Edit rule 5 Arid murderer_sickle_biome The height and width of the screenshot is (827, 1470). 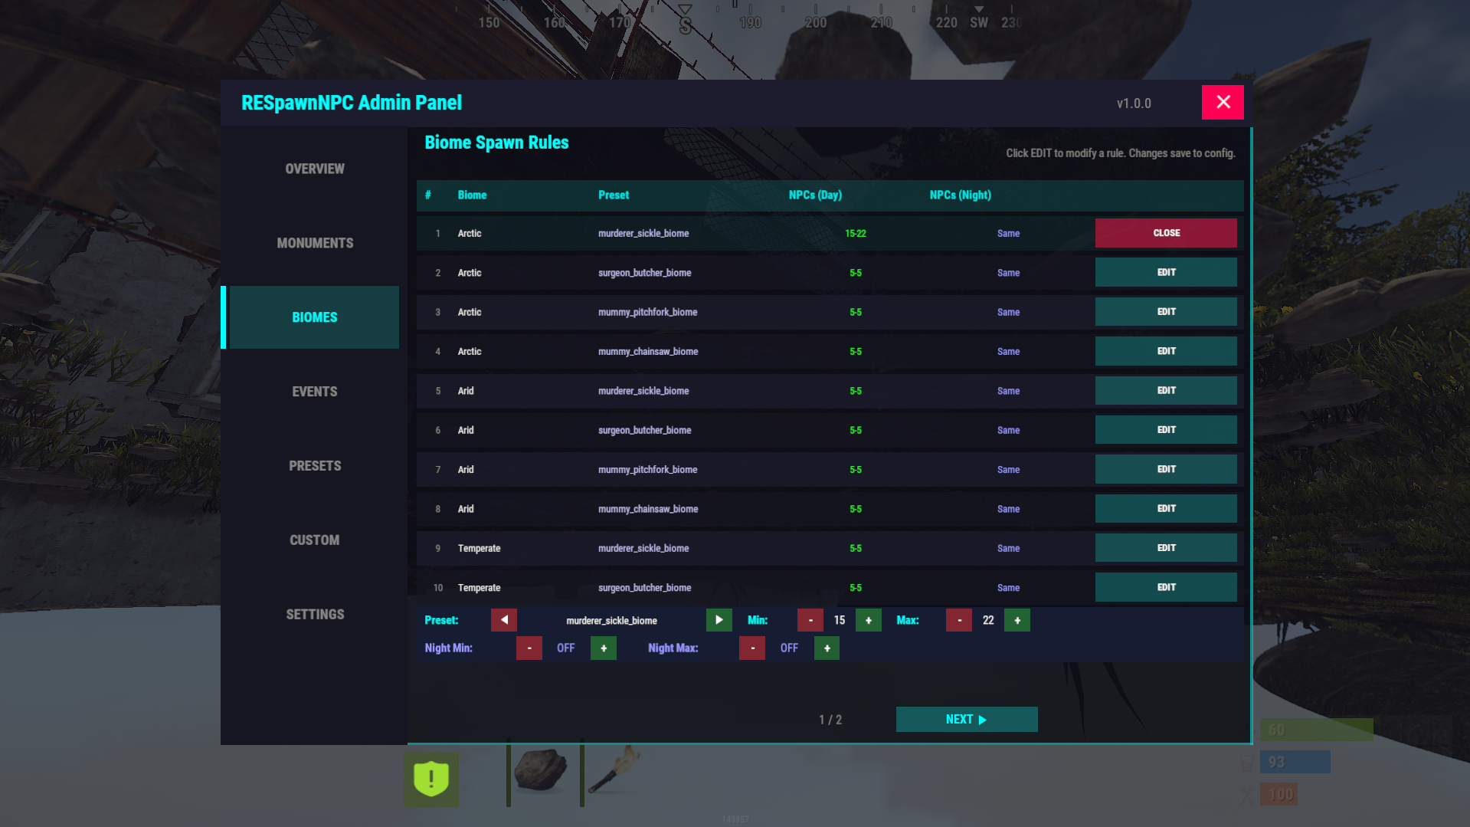pos(1165,391)
